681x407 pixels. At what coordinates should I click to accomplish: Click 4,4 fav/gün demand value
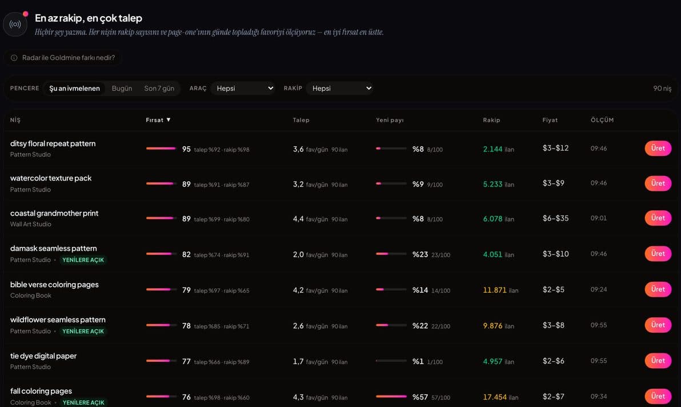pyautogui.click(x=311, y=219)
